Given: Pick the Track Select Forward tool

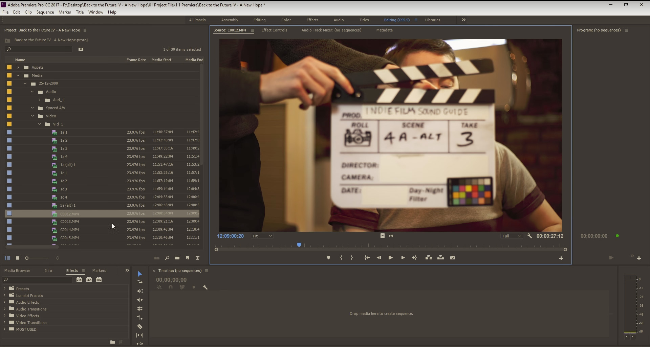Looking at the screenshot, I should tap(140, 282).
